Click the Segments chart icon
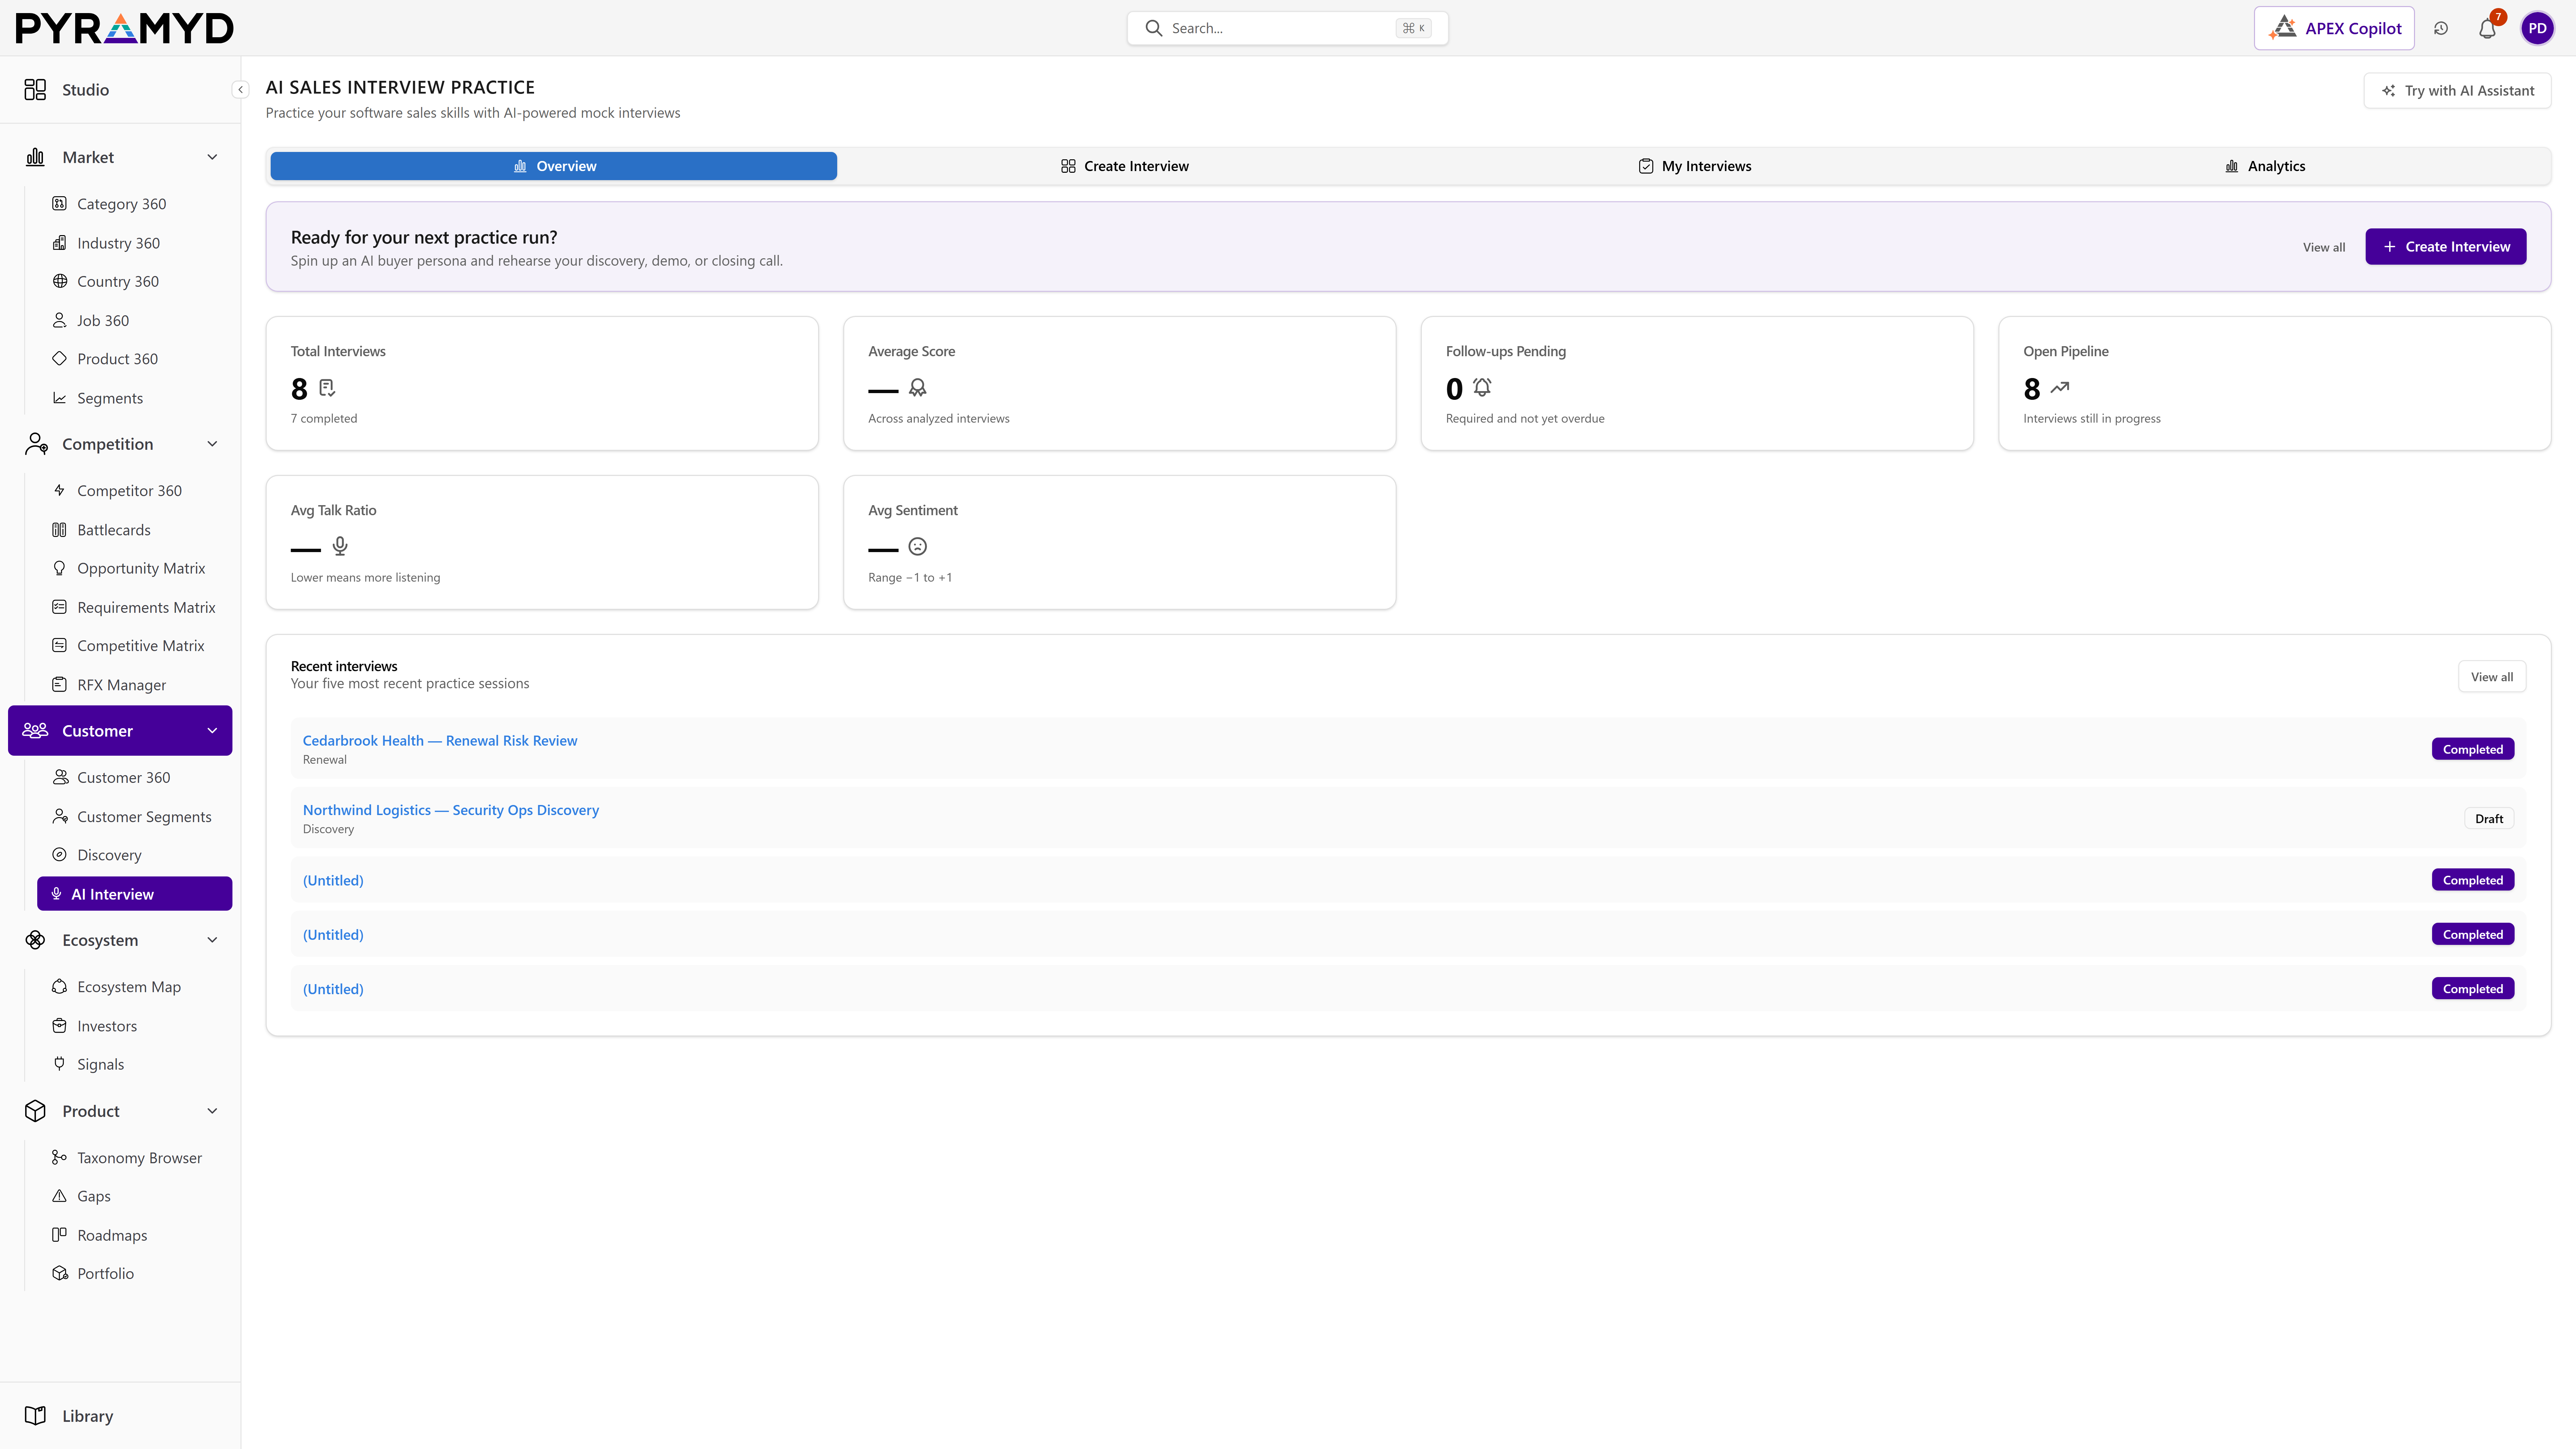The width and height of the screenshot is (2576, 1449). [60, 398]
